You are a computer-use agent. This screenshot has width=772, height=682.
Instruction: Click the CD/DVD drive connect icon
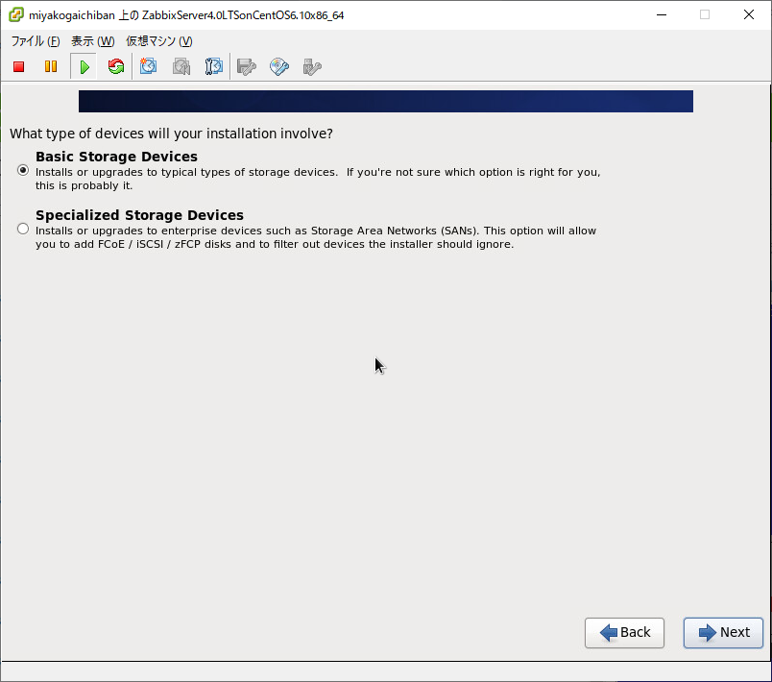(279, 66)
